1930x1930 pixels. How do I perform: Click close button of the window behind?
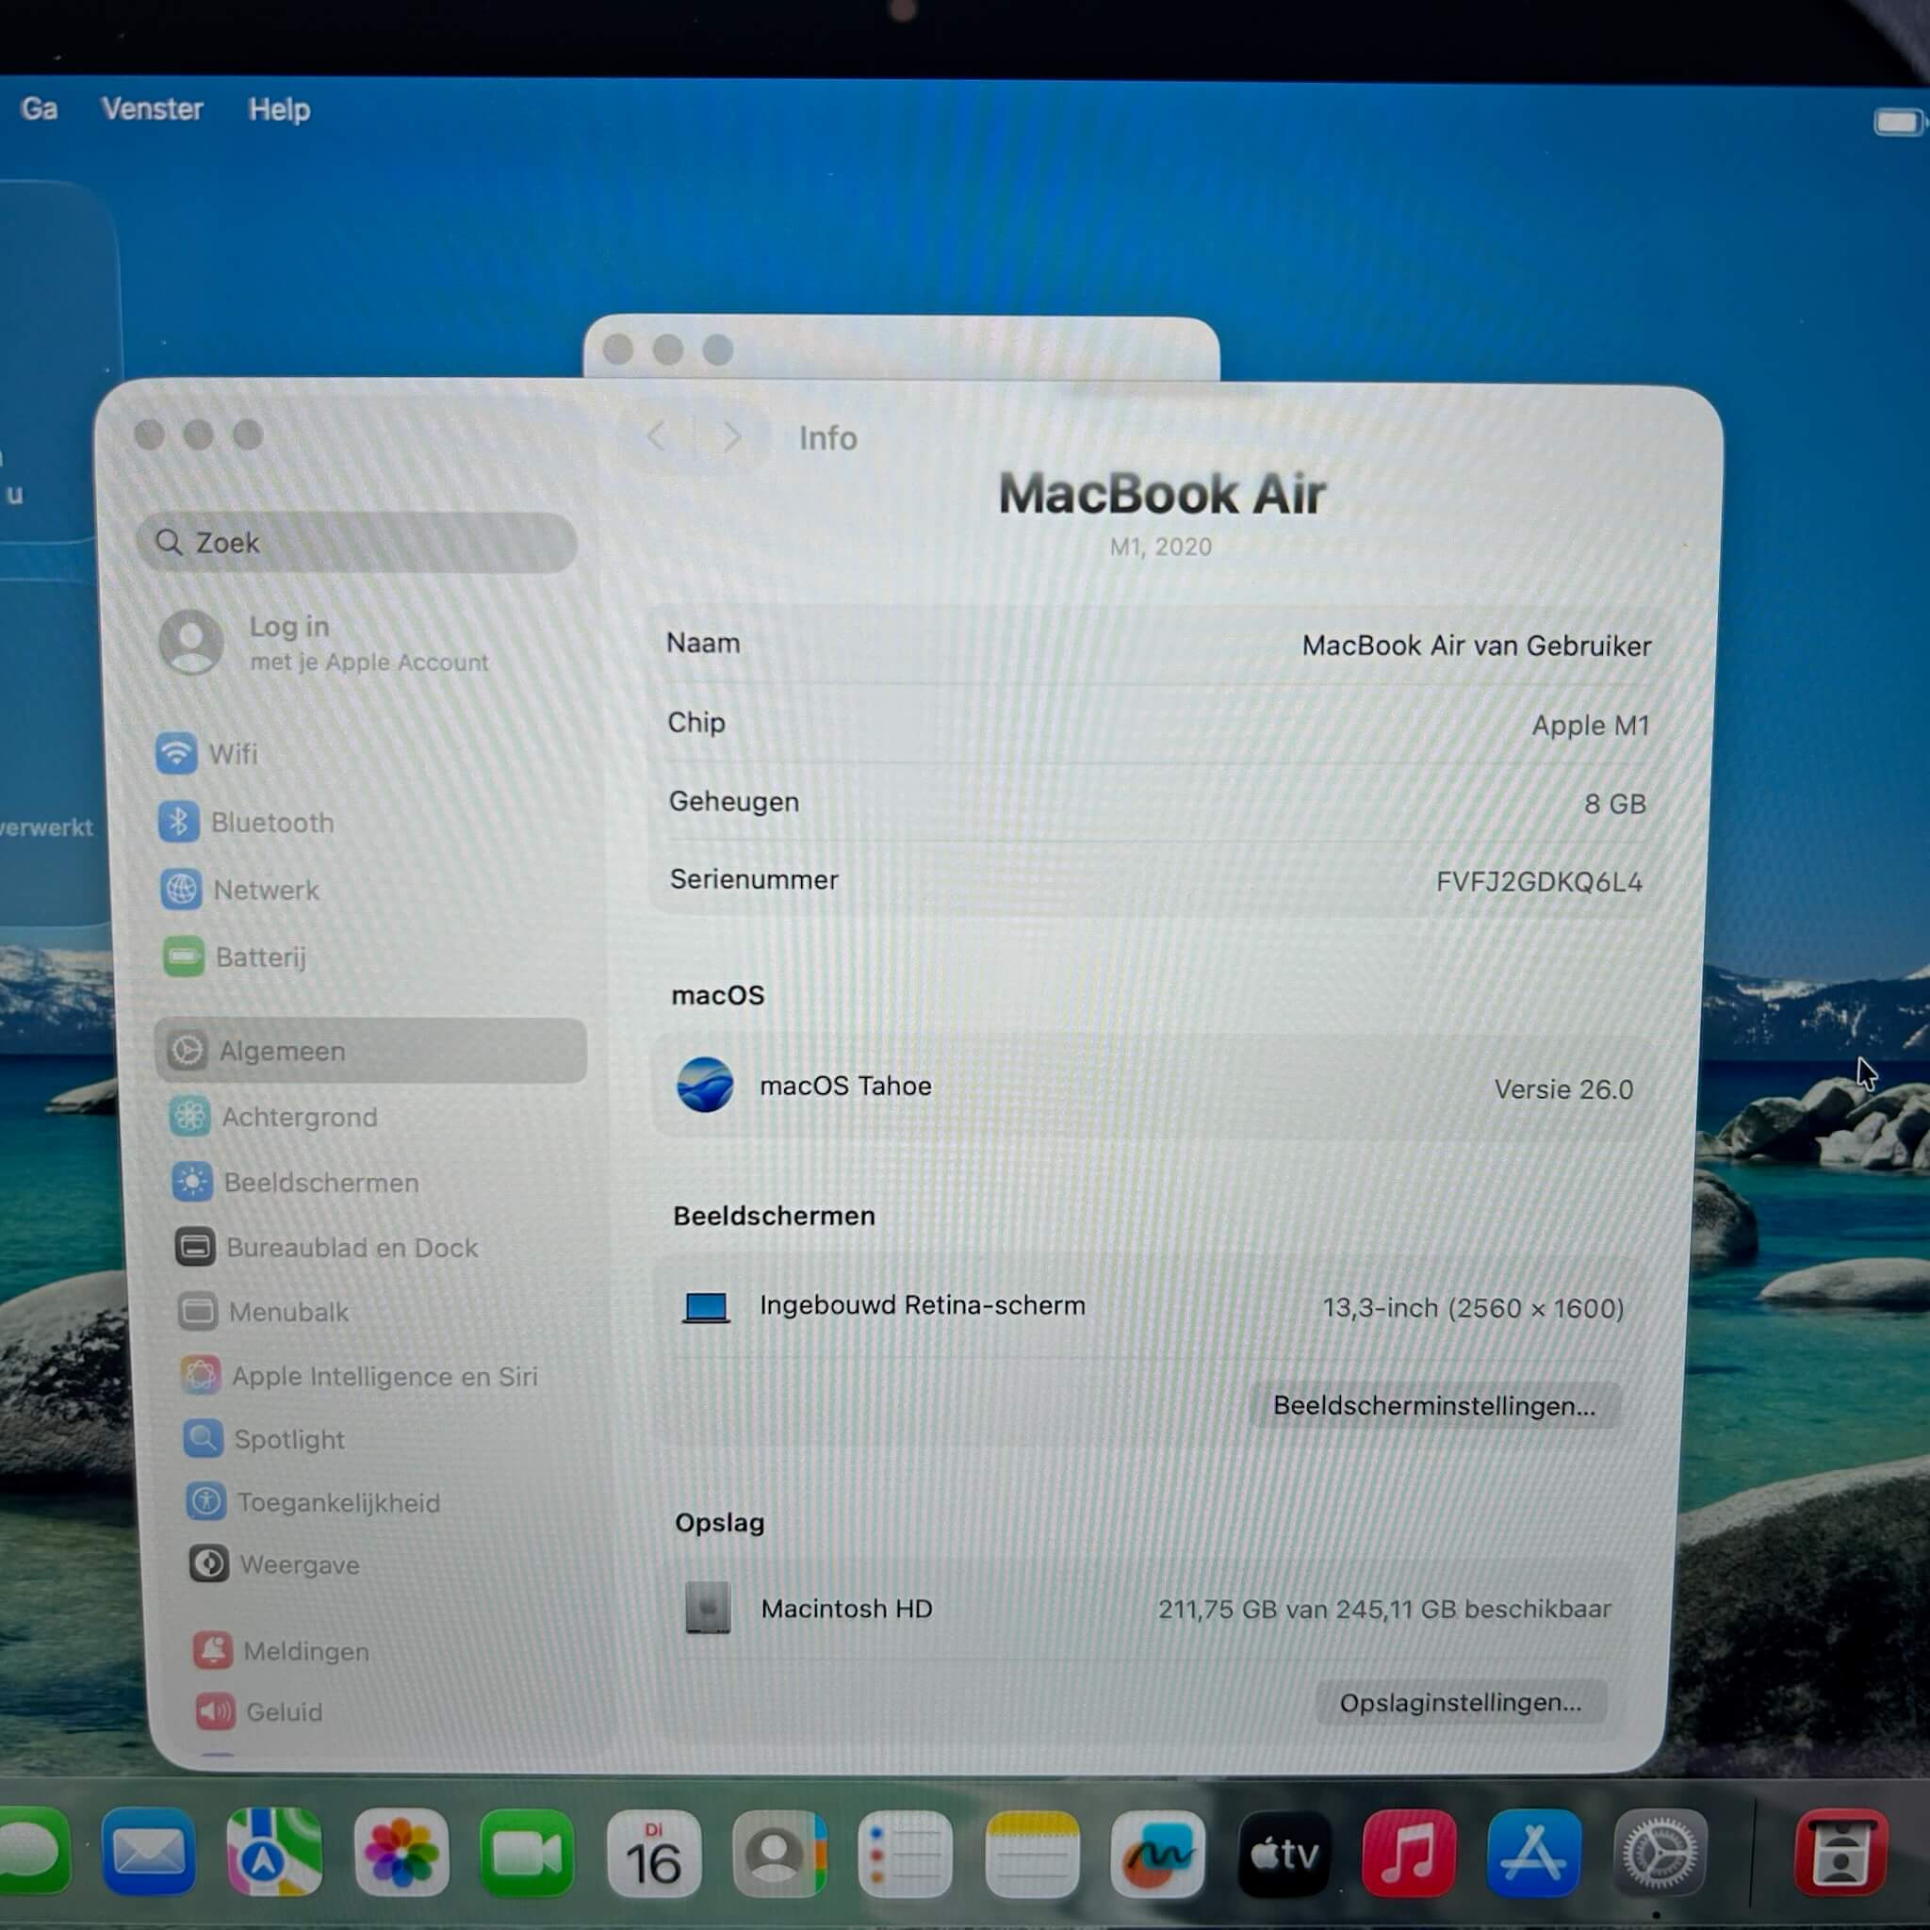(x=618, y=350)
